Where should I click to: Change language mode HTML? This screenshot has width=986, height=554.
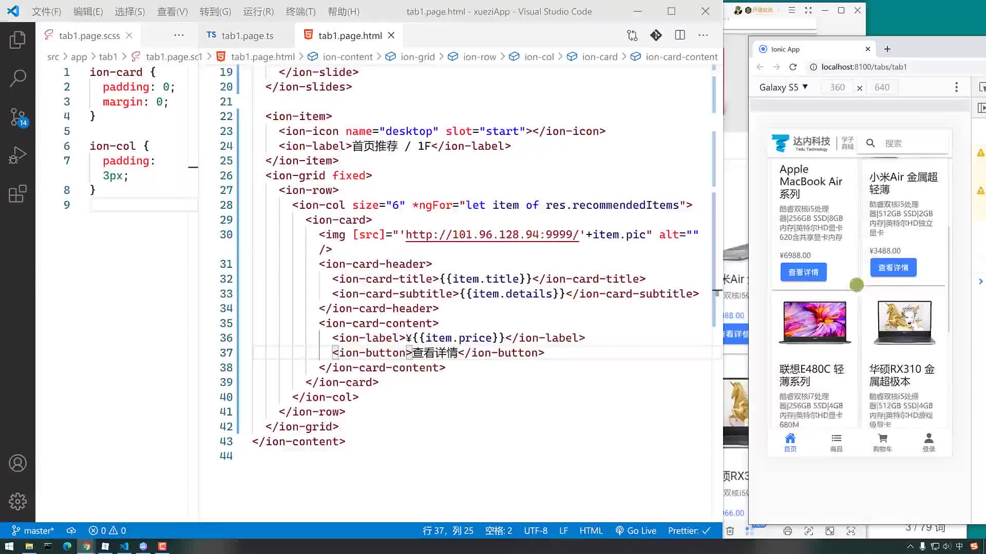pyautogui.click(x=591, y=531)
